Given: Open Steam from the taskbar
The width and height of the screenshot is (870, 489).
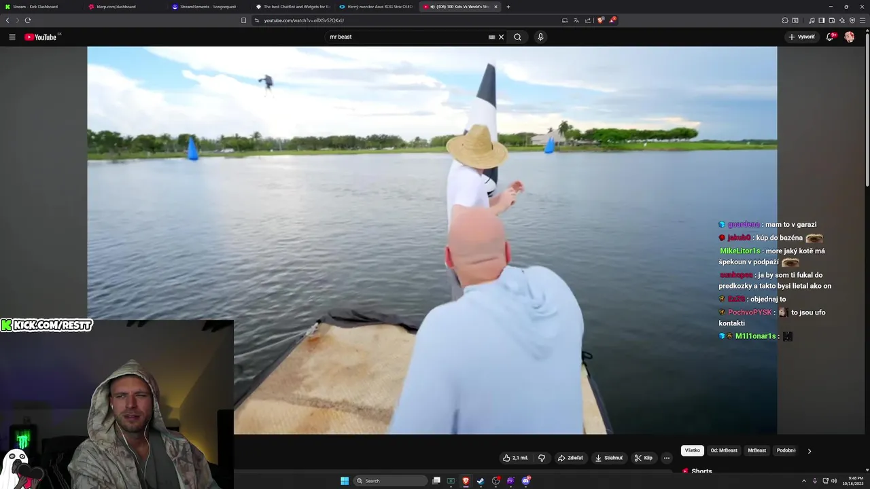Looking at the screenshot, I should (x=481, y=481).
